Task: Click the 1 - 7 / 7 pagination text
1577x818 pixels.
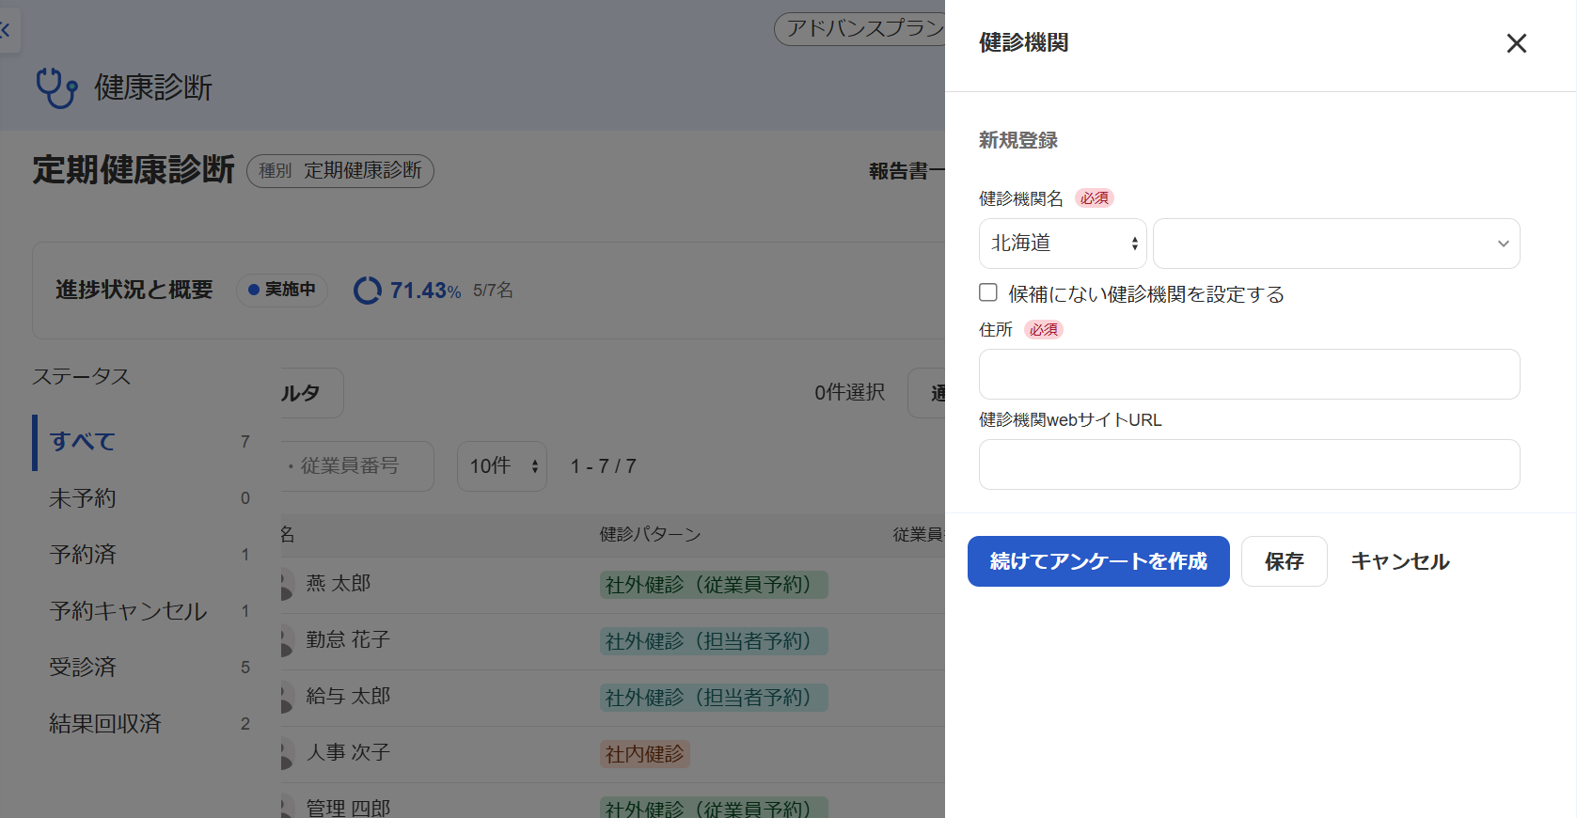Action: pos(604,466)
